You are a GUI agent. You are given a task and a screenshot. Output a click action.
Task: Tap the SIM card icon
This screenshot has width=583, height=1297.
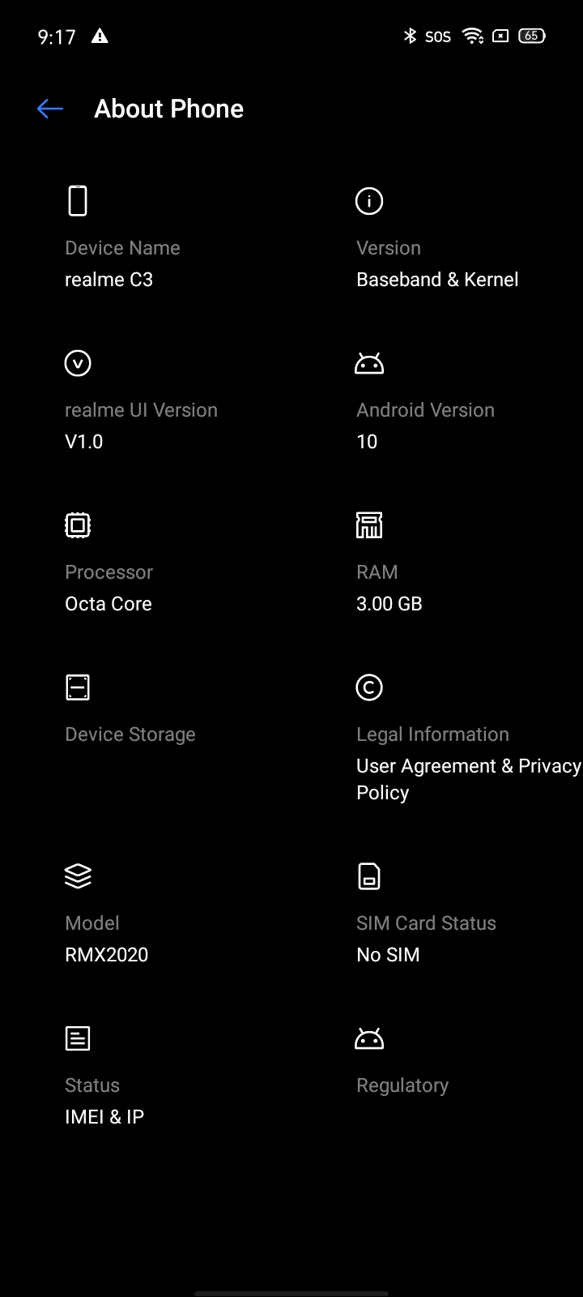tap(369, 876)
